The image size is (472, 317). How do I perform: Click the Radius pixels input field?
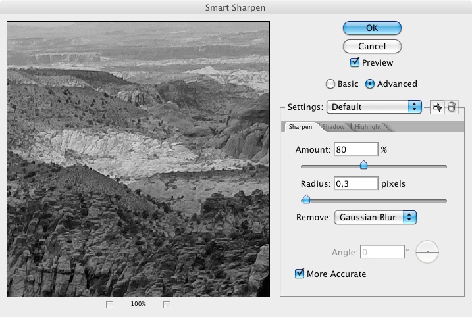[355, 183]
